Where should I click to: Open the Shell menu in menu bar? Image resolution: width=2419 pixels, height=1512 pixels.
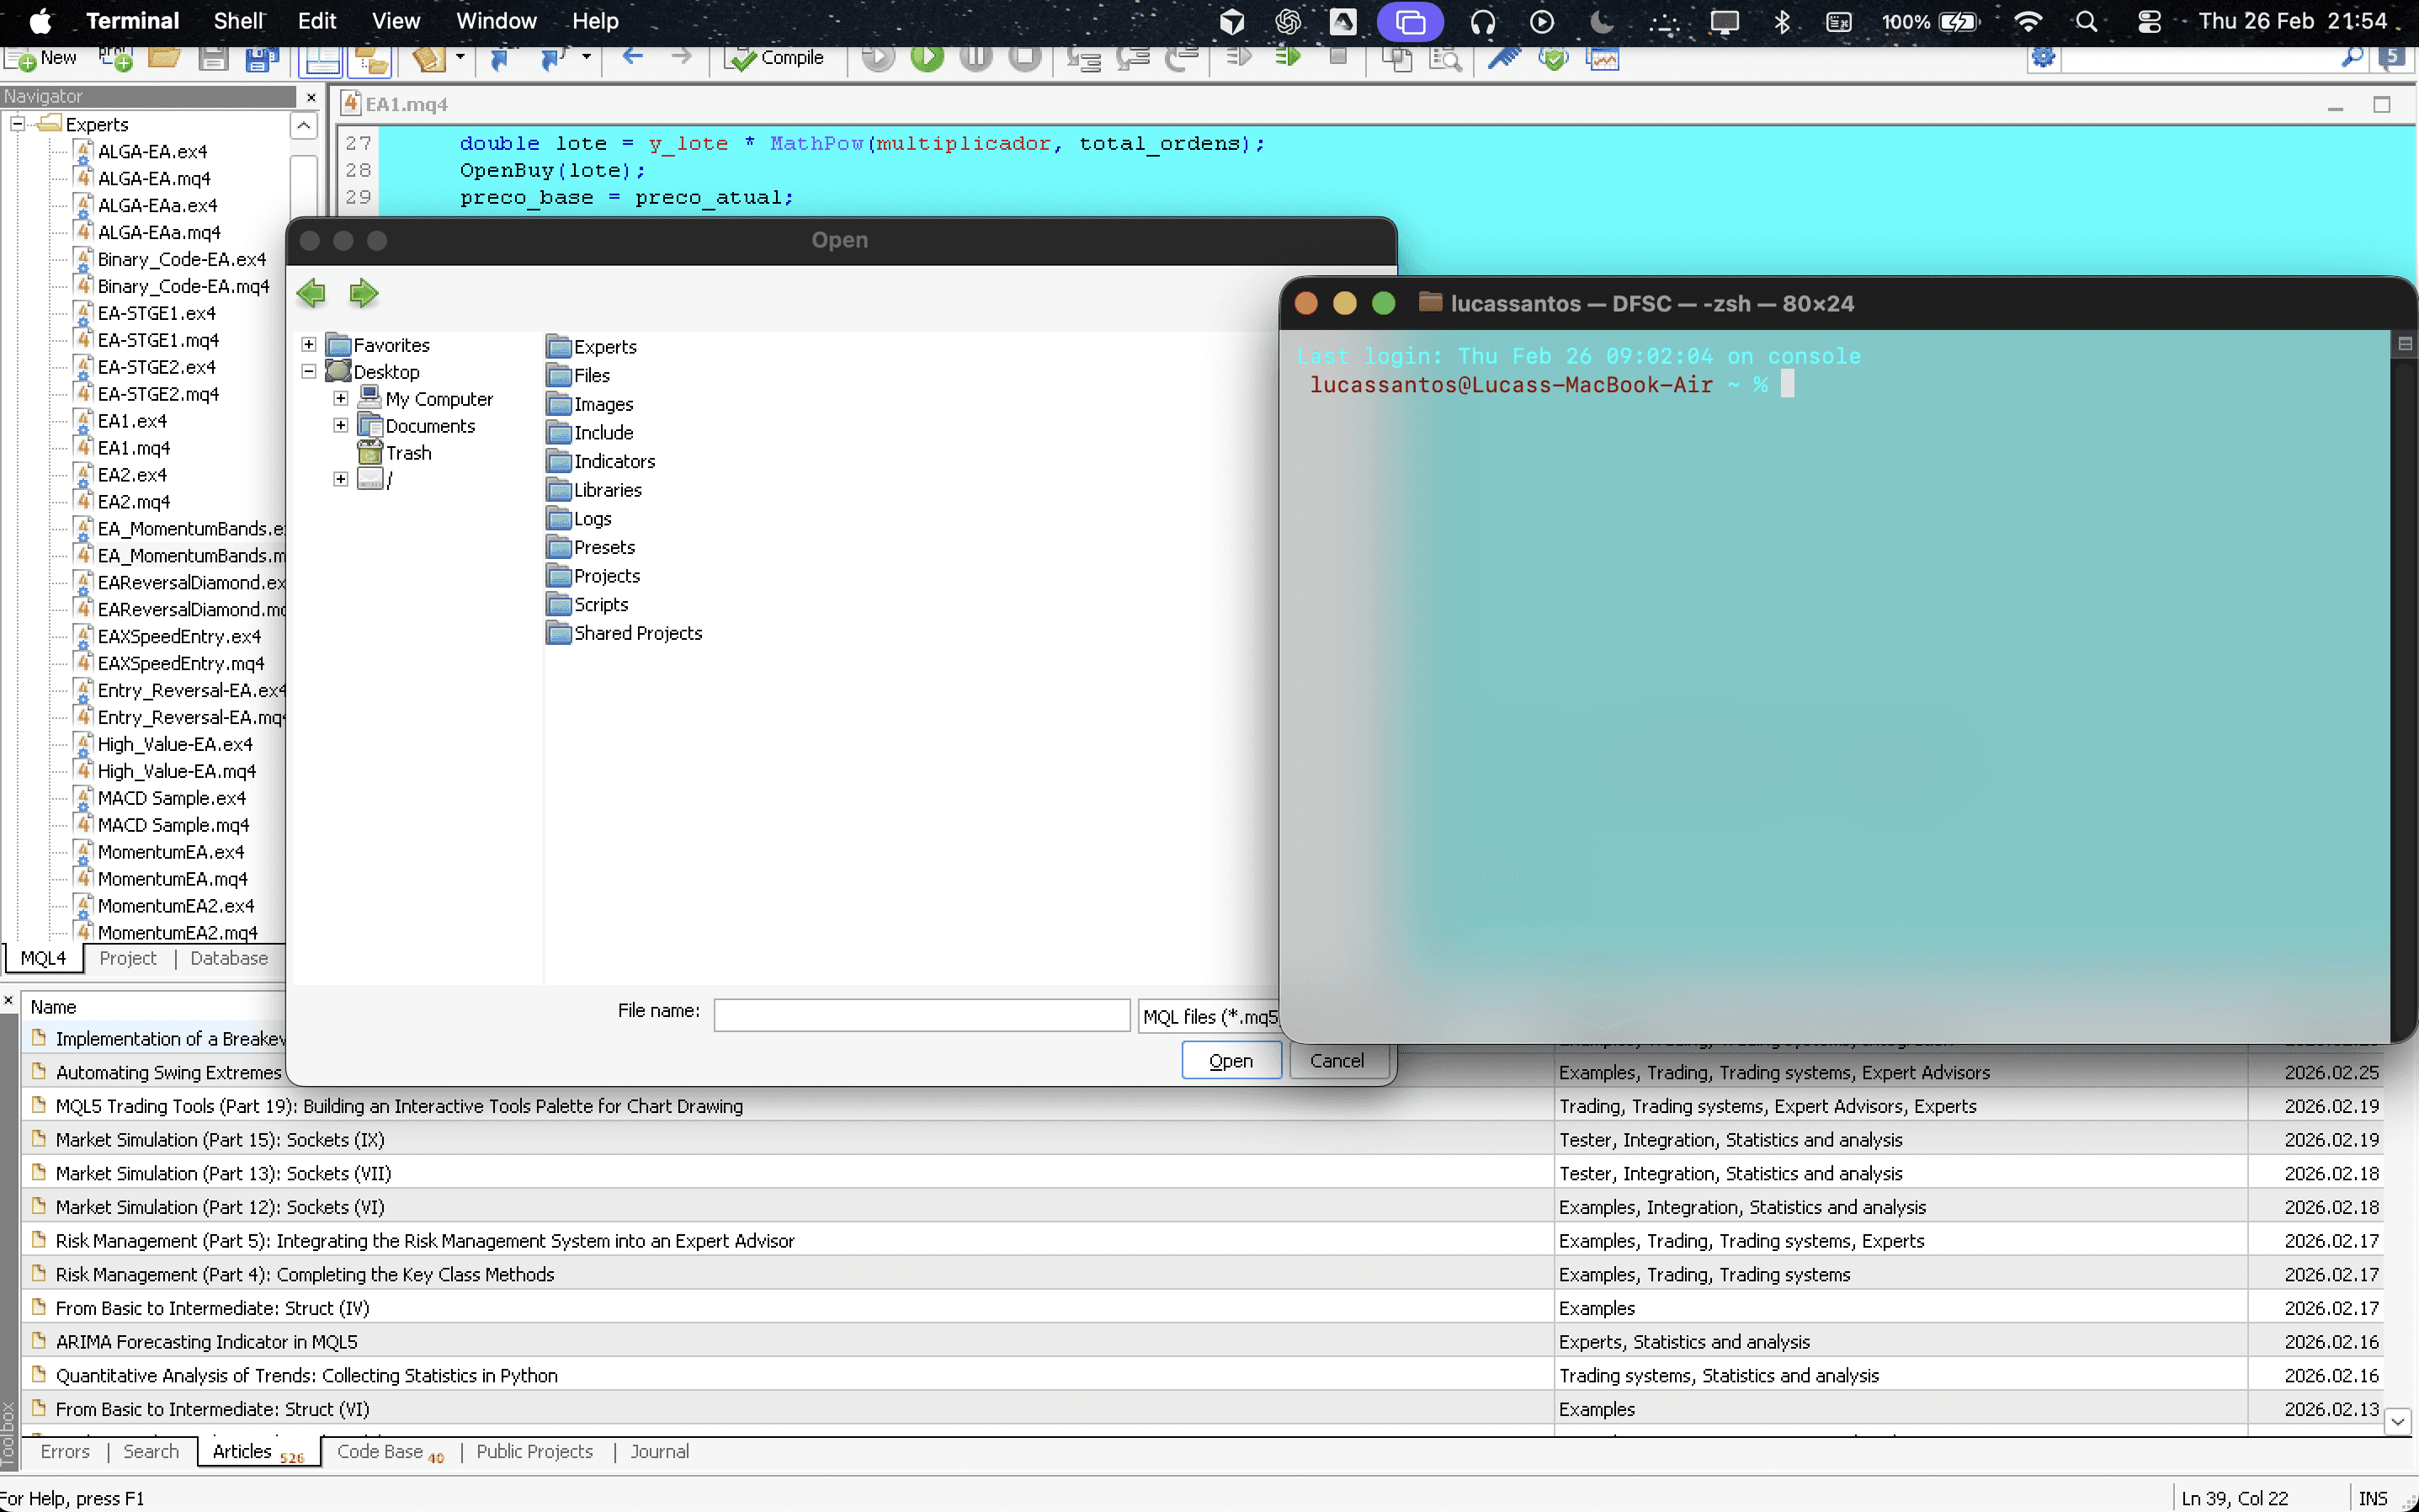coord(238,21)
